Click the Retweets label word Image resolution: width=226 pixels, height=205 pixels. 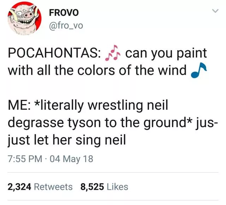53,187
